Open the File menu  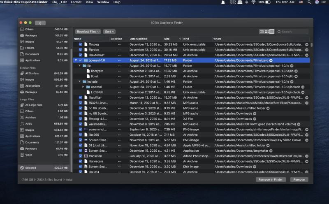tap(54, 2)
